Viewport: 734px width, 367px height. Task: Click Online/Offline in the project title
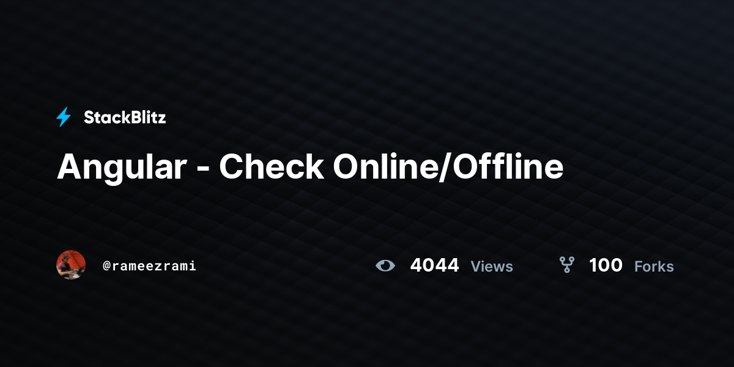click(448, 166)
